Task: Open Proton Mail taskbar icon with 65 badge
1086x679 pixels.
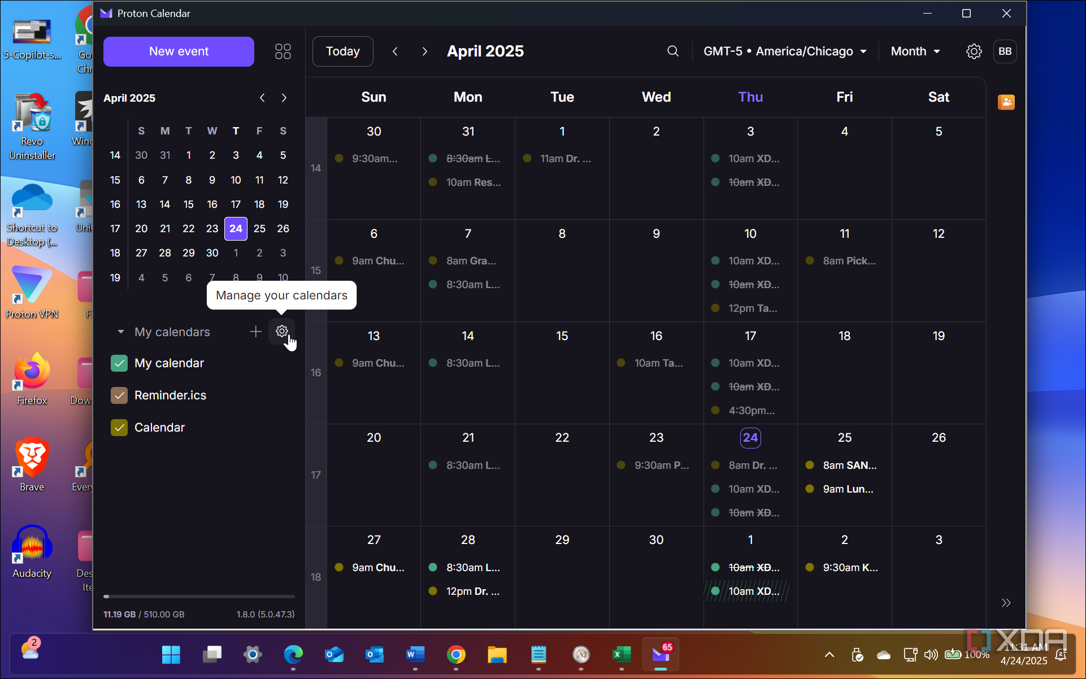Action: point(661,654)
